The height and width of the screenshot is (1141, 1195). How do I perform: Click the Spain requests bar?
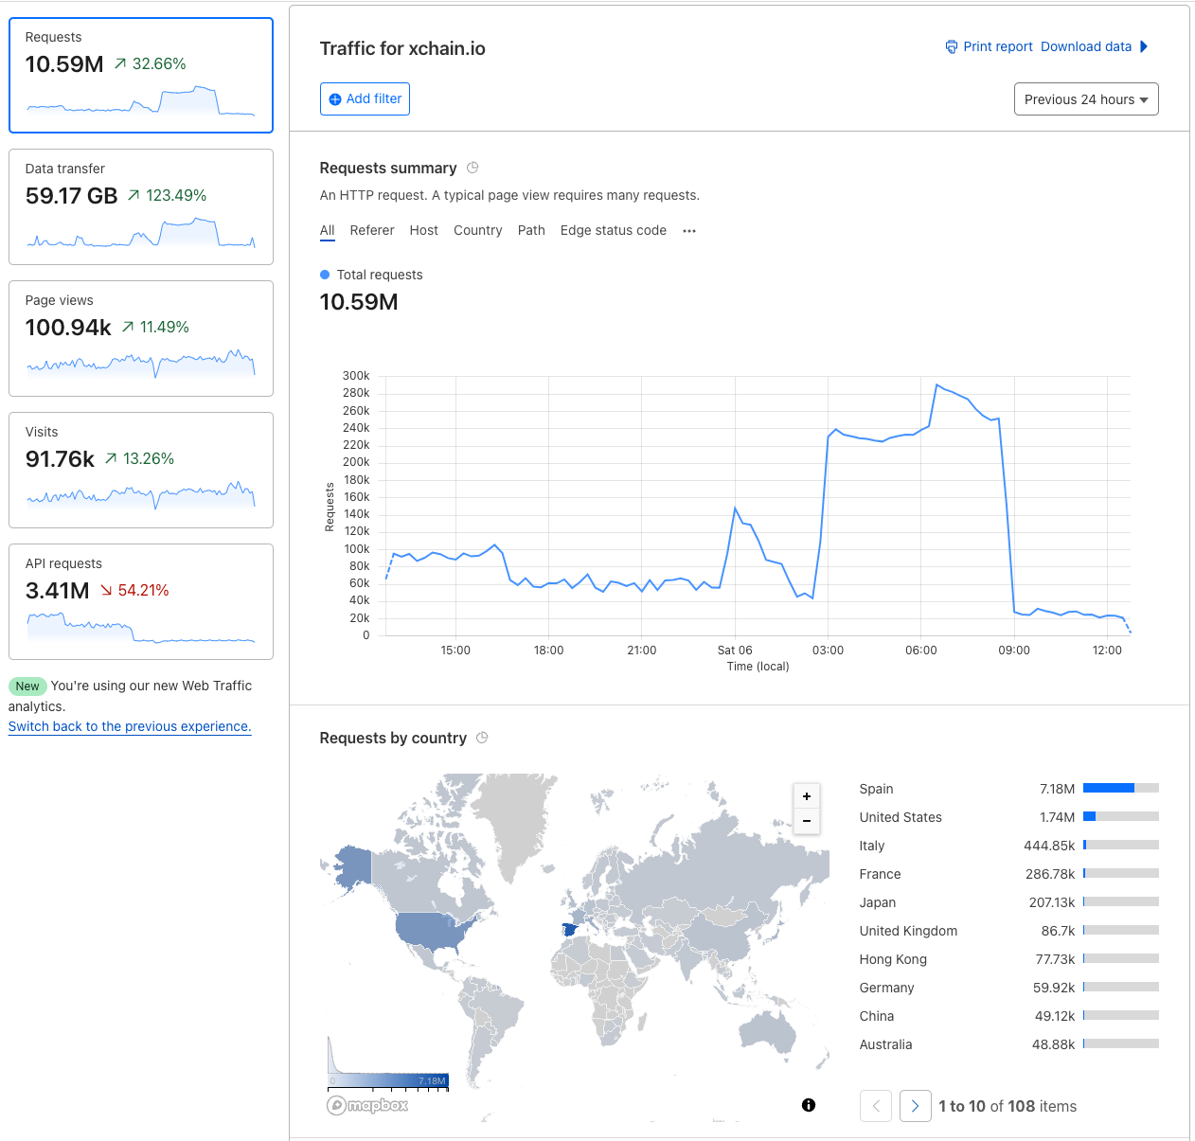click(x=1121, y=788)
